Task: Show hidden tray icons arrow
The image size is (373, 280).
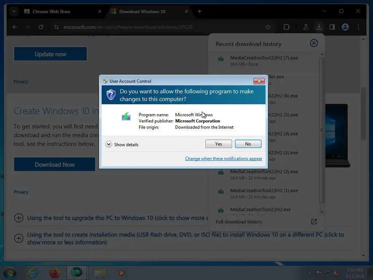Action: 310,273
